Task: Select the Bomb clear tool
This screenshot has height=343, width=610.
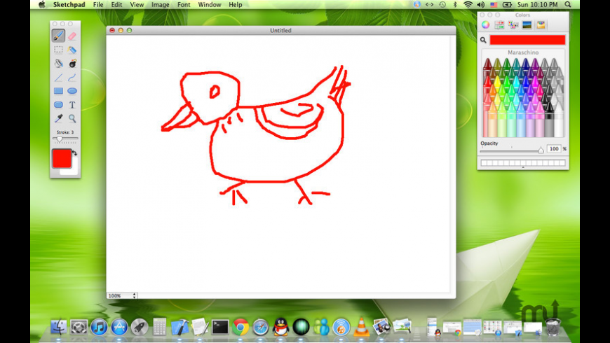Action: point(72,63)
